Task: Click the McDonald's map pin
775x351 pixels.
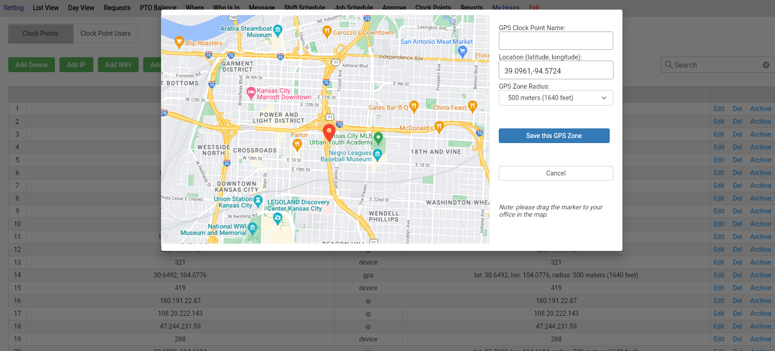Action: (439, 127)
